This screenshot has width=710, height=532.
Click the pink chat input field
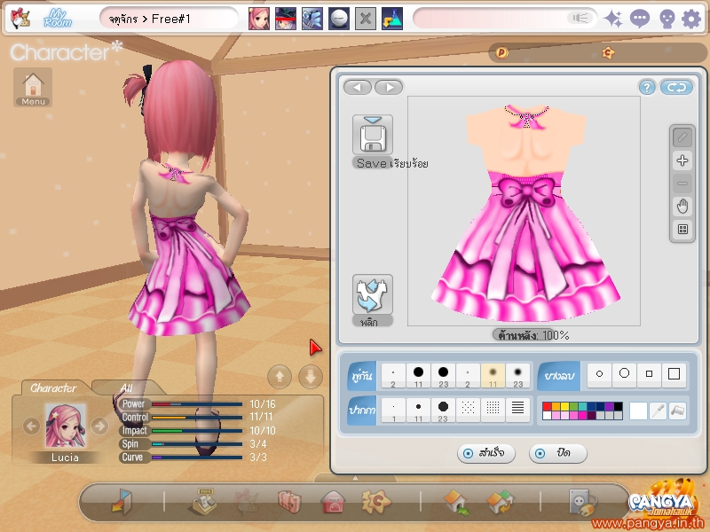[x=504, y=19]
